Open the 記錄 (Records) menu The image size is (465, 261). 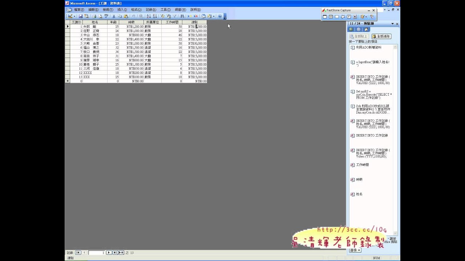[x=151, y=10]
